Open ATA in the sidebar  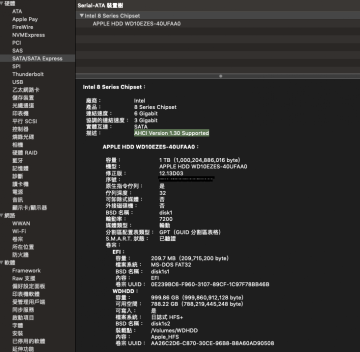[x=17, y=11]
